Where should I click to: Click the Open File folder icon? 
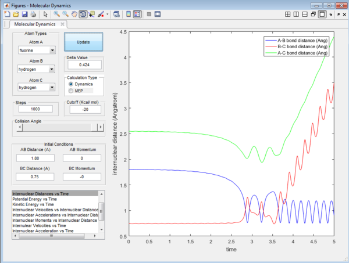tap(16, 13)
